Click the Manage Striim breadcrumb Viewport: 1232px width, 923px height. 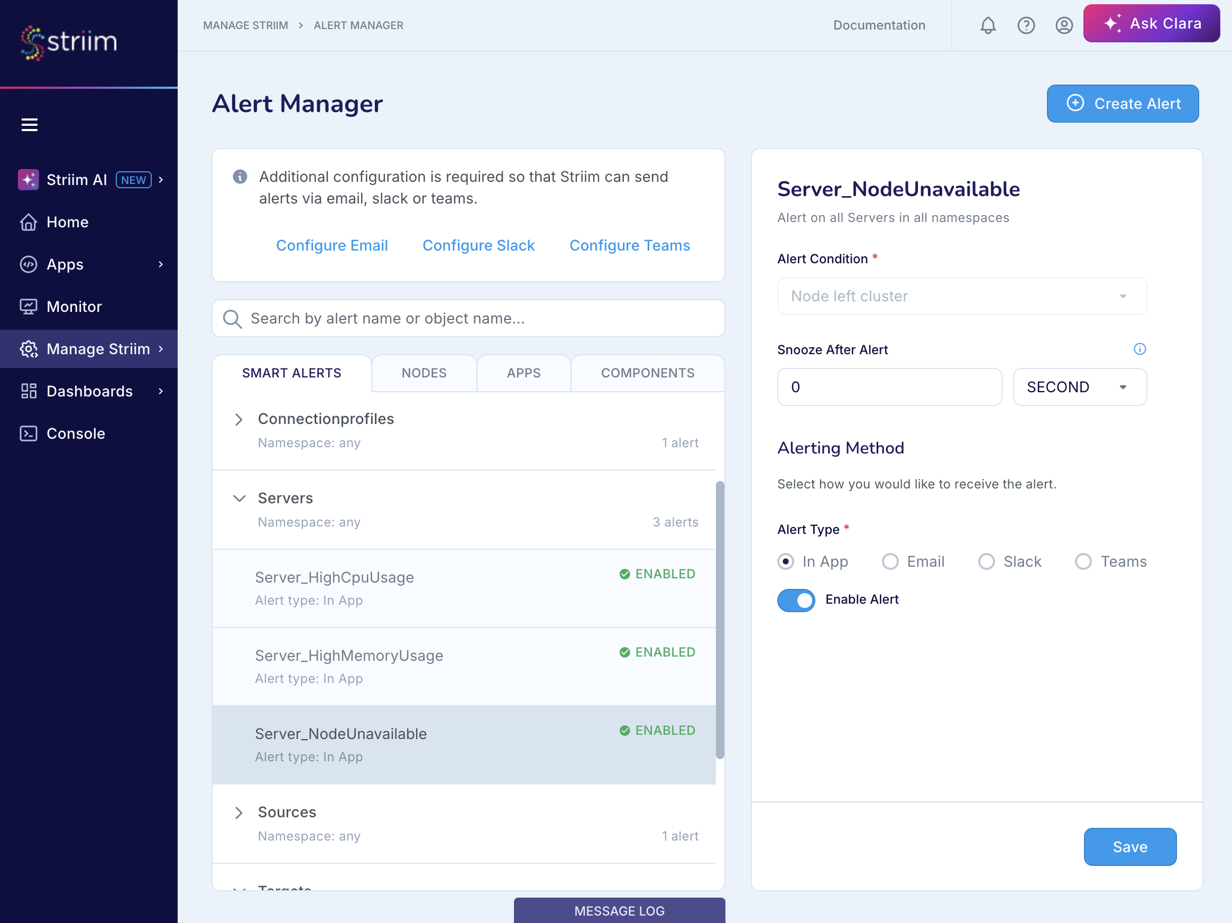click(246, 25)
